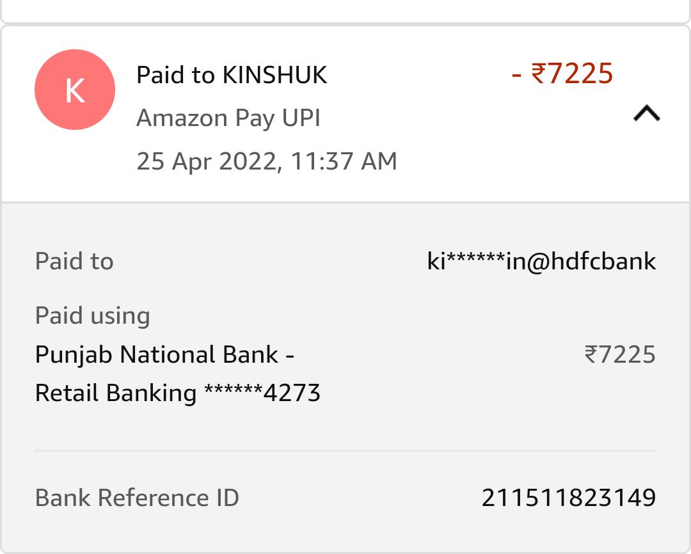691x554 pixels.
Task: Click the divider above Bank Reference ID
Action: pos(345,450)
